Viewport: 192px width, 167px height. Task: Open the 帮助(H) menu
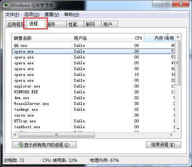coord(72,15)
